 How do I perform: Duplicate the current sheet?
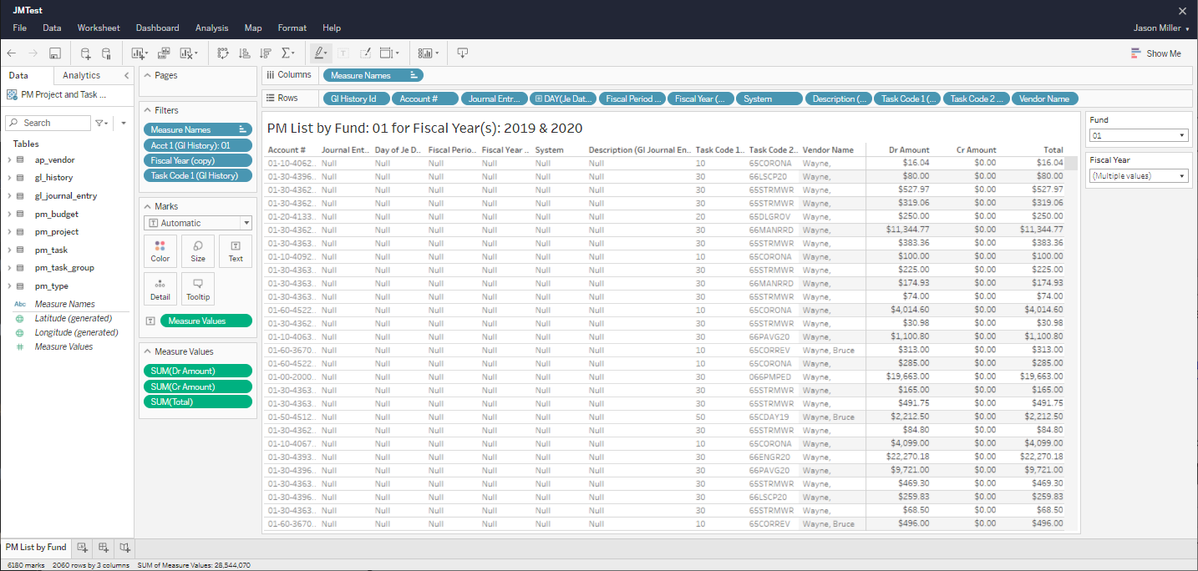click(164, 53)
